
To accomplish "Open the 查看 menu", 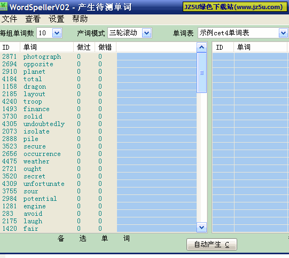I will (x=33, y=19).
